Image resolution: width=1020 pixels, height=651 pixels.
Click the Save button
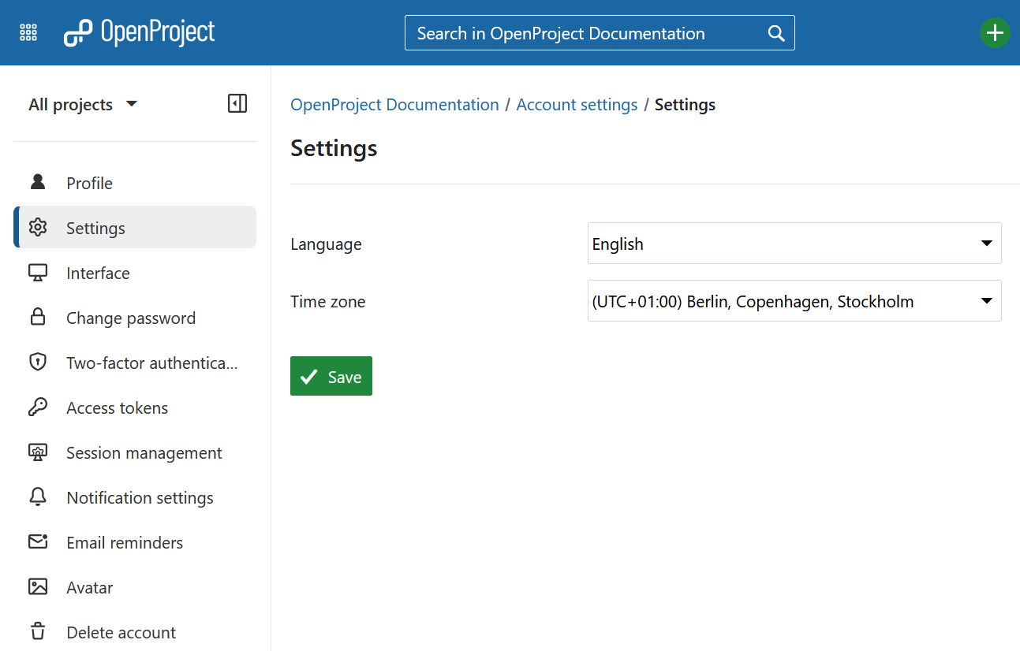click(x=331, y=376)
